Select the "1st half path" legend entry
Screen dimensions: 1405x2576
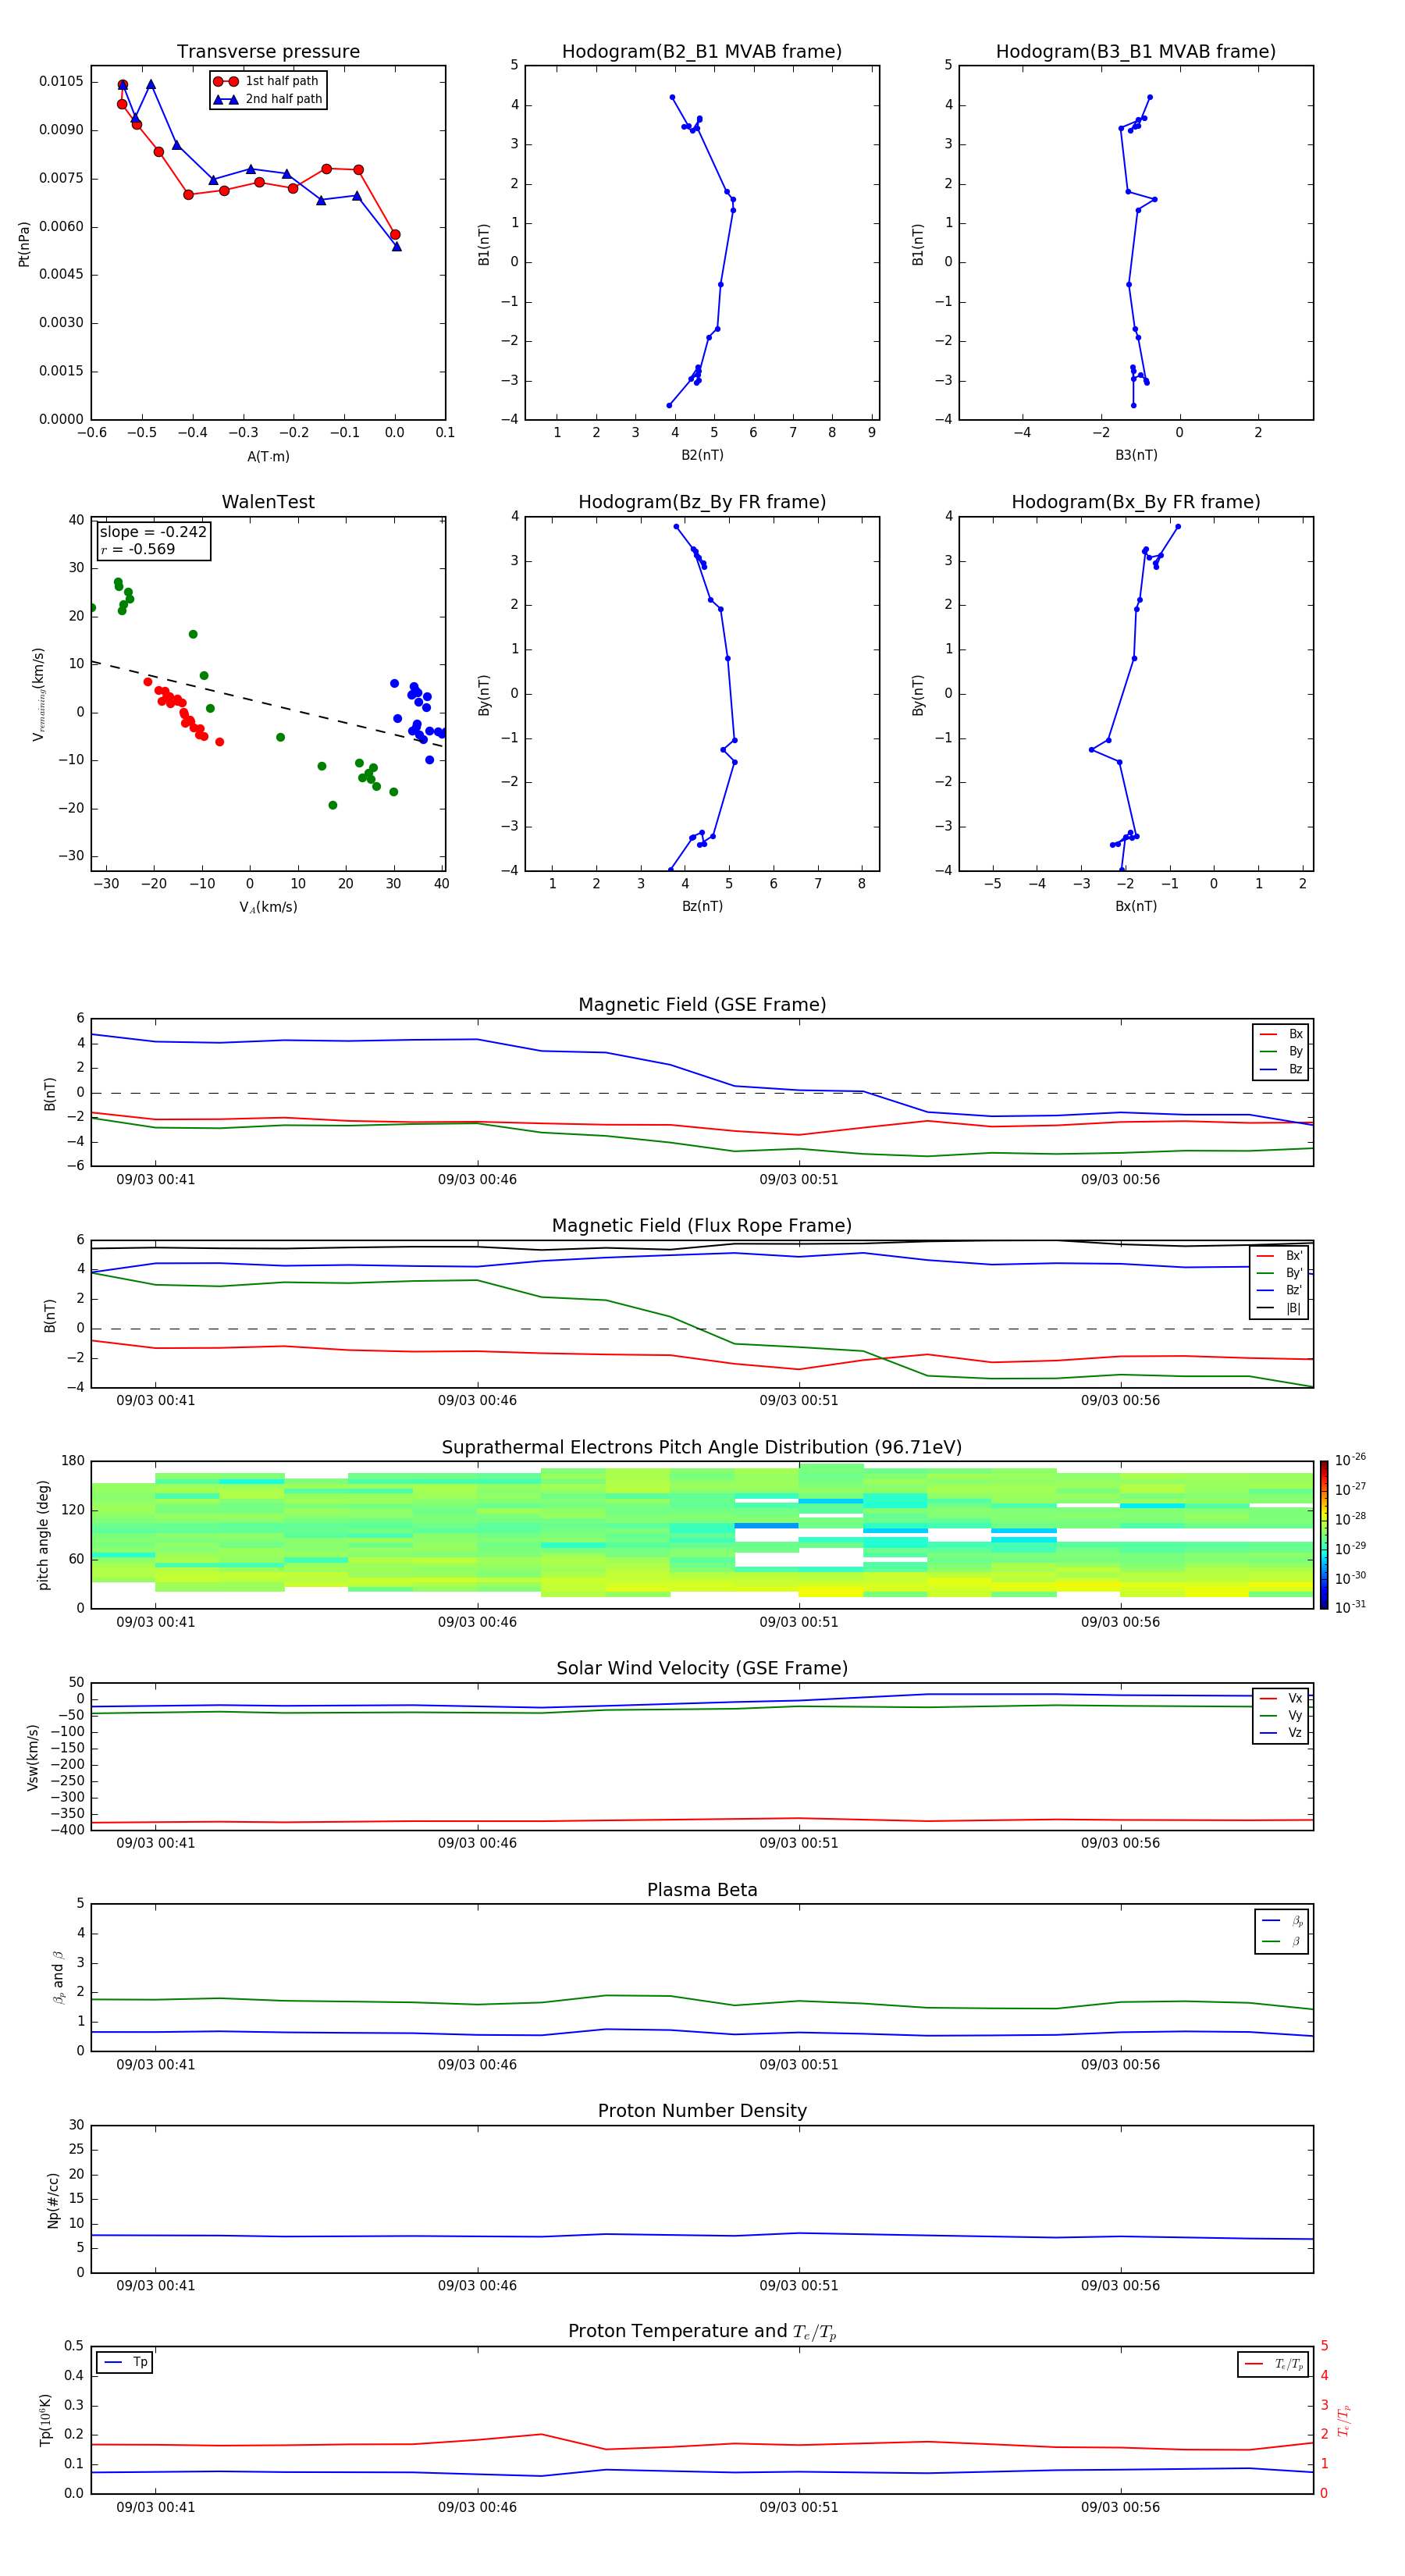point(268,81)
